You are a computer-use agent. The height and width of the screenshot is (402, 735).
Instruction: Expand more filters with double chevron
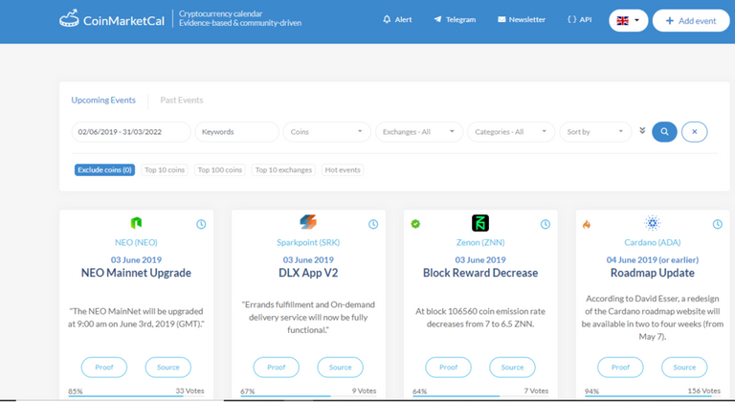pyautogui.click(x=642, y=131)
